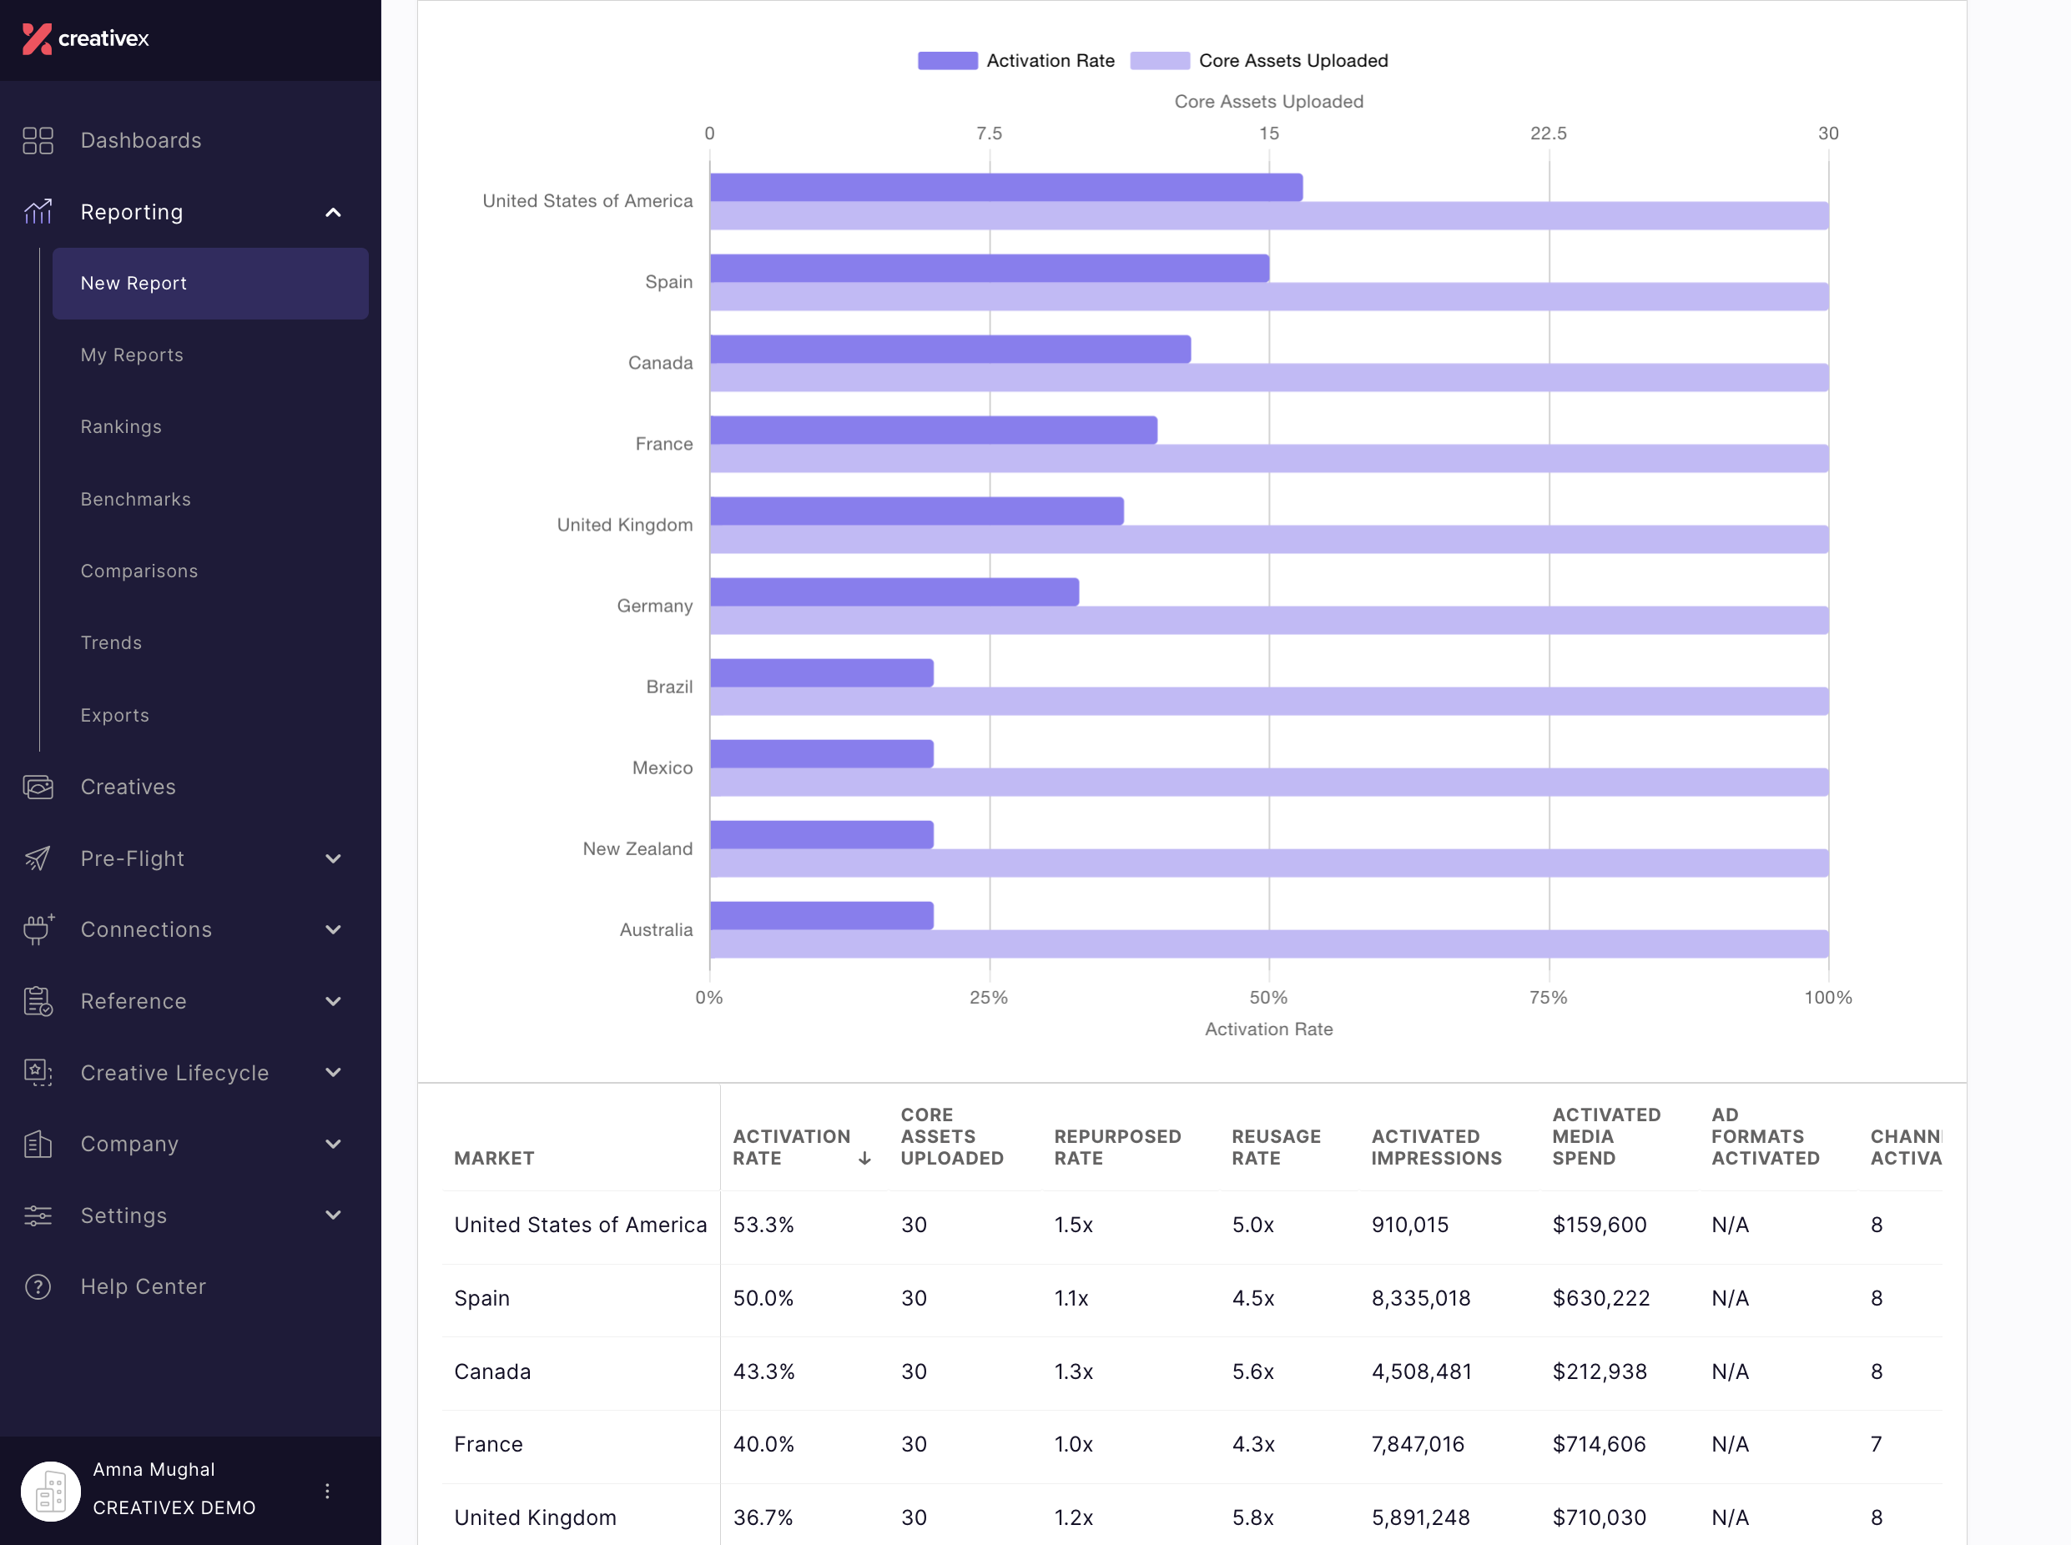Click the Pre-Flight paper plane icon
This screenshot has width=2071, height=1545.
point(38,858)
